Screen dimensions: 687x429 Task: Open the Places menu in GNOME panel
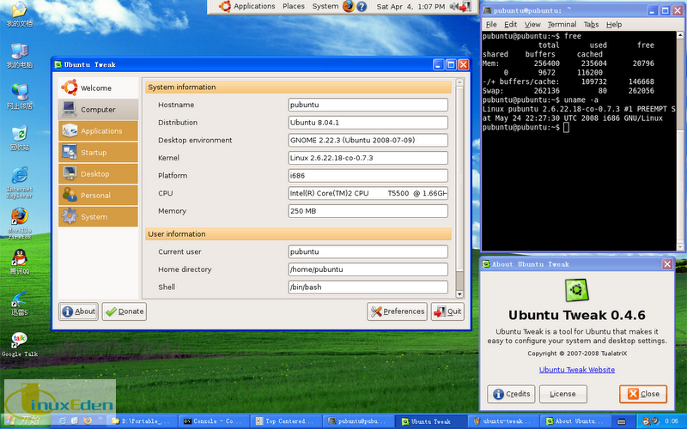(x=294, y=6)
